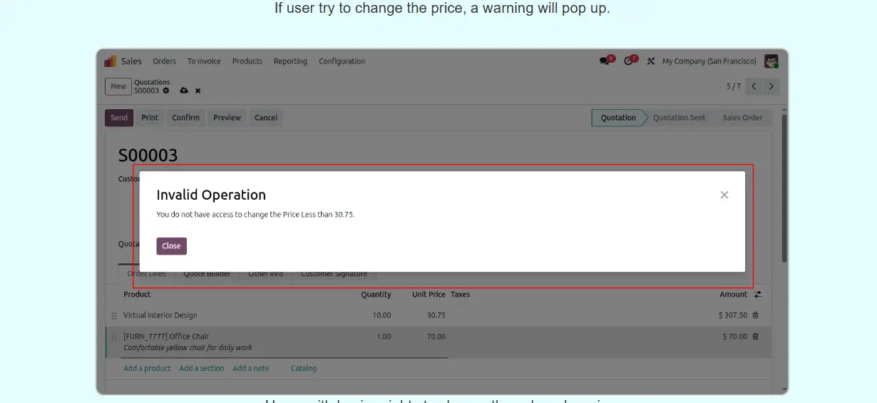Click the Sales app logo icon
This screenshot has height=403, width=877.
pos(111,61)
